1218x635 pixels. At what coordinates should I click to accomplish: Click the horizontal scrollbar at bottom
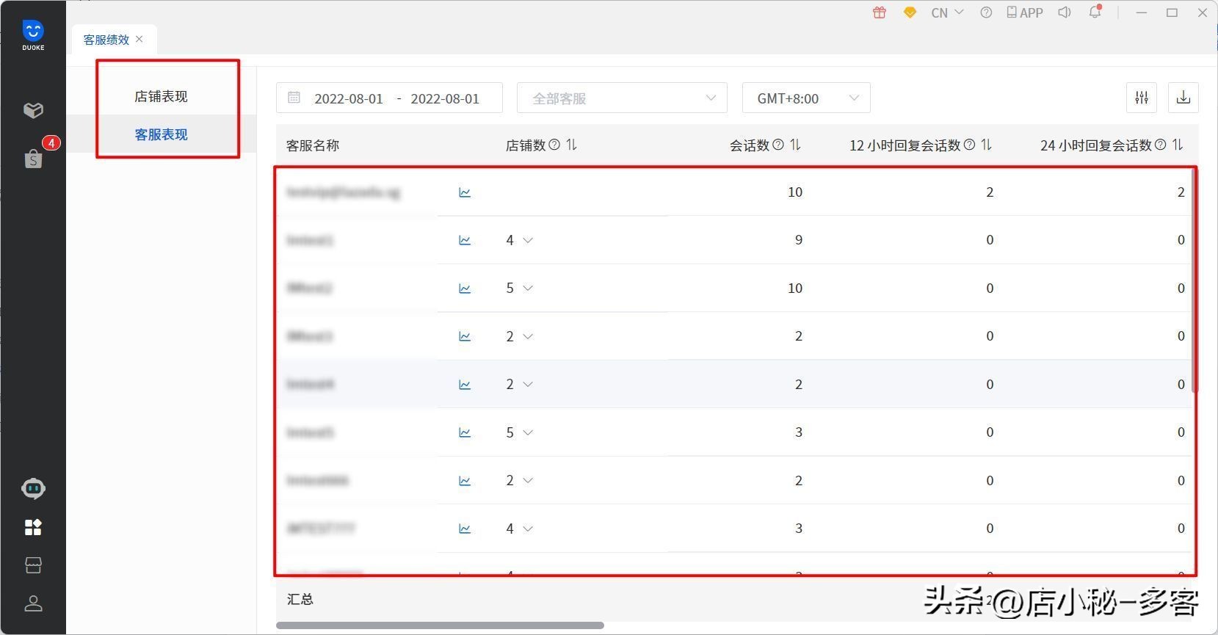tap(440, 625)
